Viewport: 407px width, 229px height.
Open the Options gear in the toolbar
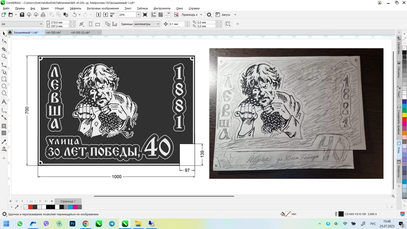click(209, 15)
